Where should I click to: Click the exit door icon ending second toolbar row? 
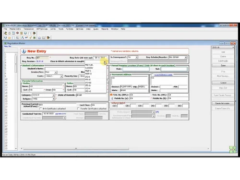tap(48, 37)
